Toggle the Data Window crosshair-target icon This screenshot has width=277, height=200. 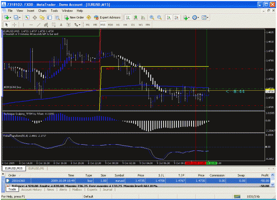click(35, 17)
